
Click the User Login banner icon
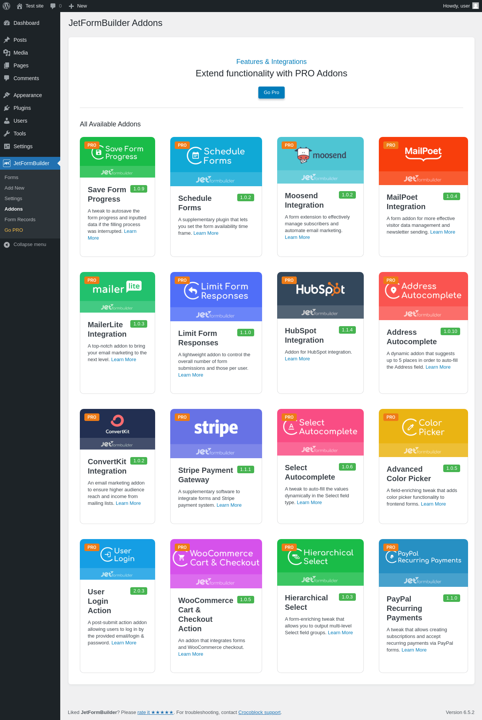pos(107,554)
